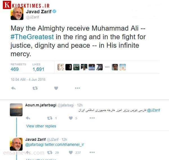Open Aoun.m.jafarbagi's sunset avatar
The width and height of the screenshot is (169, 160).
click(x=16, y=110)
